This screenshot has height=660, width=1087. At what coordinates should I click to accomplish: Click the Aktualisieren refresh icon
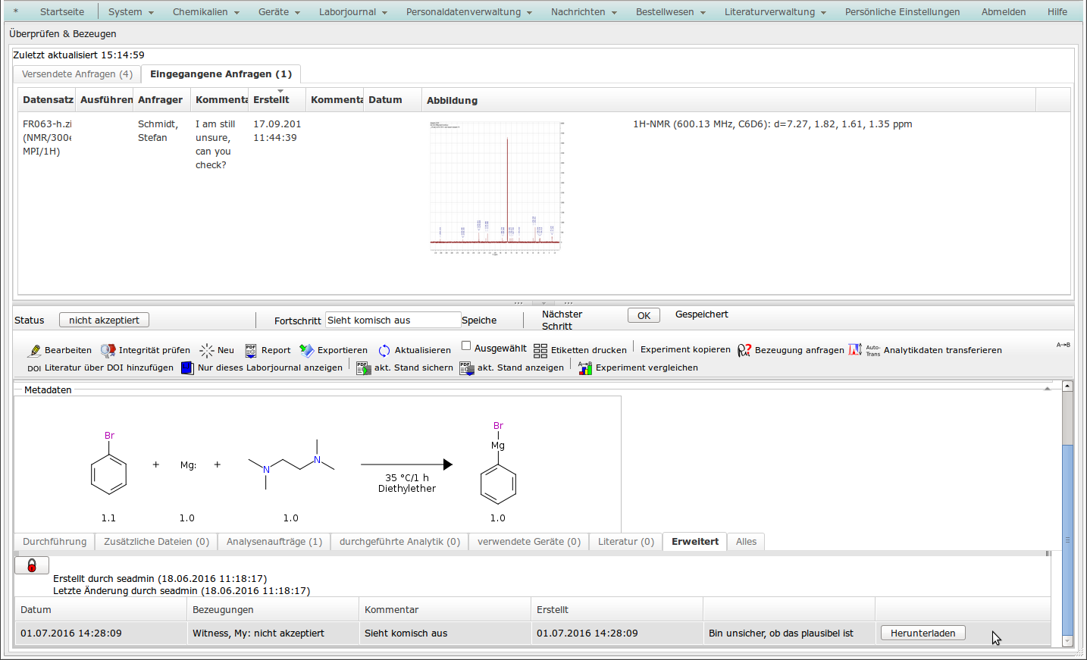click(384, 350)
